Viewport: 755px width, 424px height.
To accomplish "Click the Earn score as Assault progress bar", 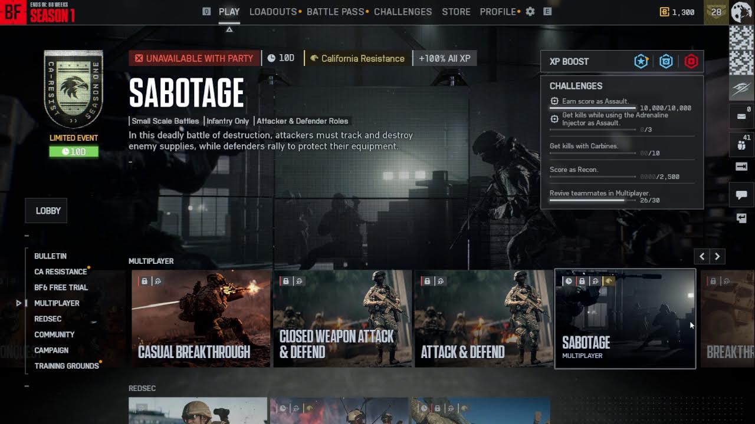I will (593, 108).
